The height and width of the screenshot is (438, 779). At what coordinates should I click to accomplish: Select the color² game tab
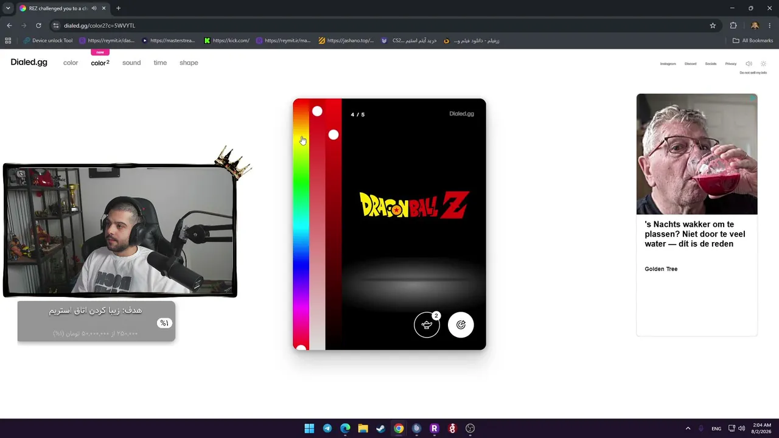pyautogui.click(x=100, y=63)
